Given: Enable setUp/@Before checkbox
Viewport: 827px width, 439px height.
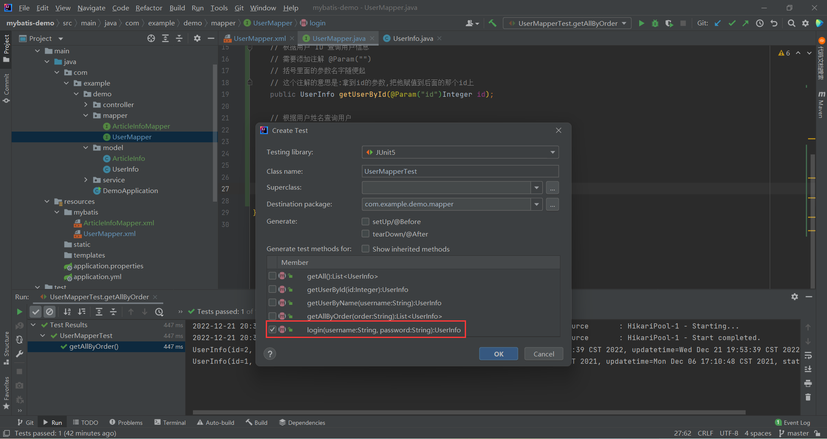Looking at the screenshot, I should pos(366,221).
